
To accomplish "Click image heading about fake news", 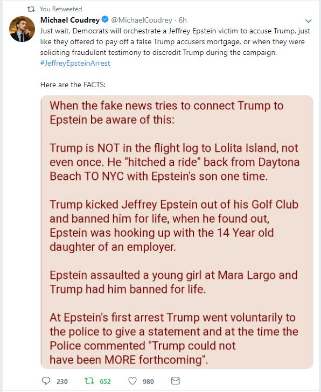I will (166, 113).
